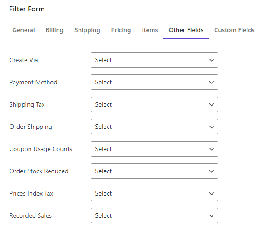
Task: Expand the Coupon Usage Counts select
Action: coord(154,149)
